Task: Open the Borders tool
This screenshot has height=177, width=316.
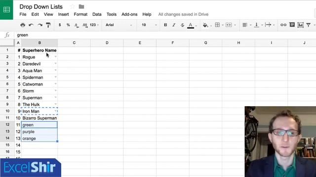Action: pos(217,25)
